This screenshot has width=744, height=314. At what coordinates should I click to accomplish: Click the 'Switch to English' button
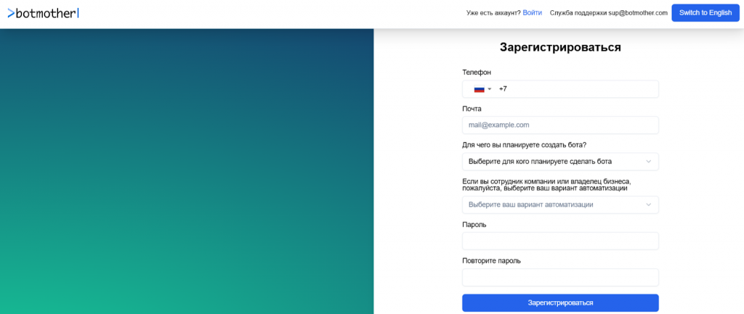click(705, 12)
